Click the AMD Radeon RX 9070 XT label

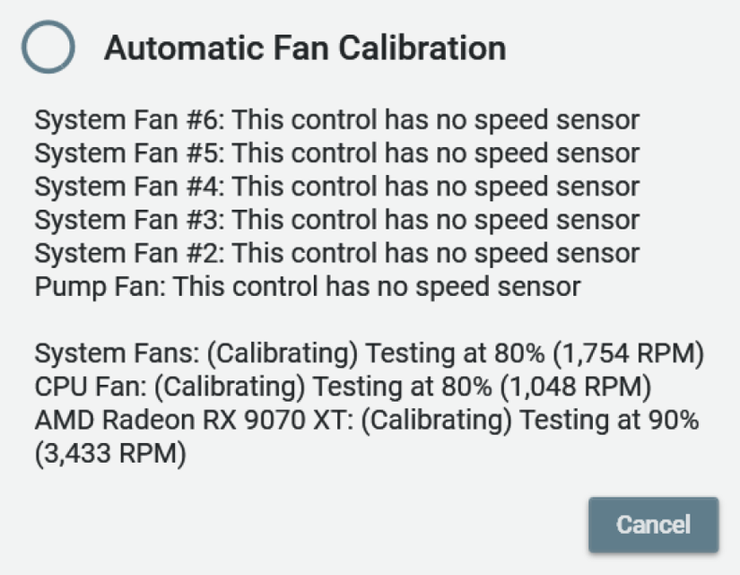(179, 421)
